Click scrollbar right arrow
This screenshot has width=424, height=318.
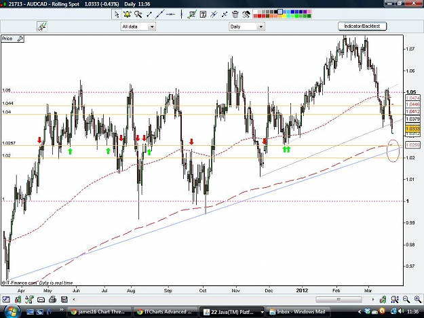pyautogui.click(x=373, y=300)
